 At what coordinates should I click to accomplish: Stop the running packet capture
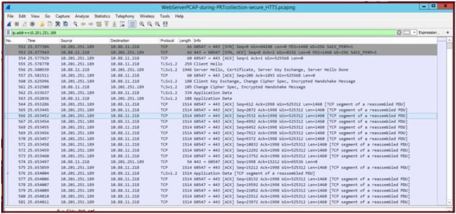click(16, 24)
